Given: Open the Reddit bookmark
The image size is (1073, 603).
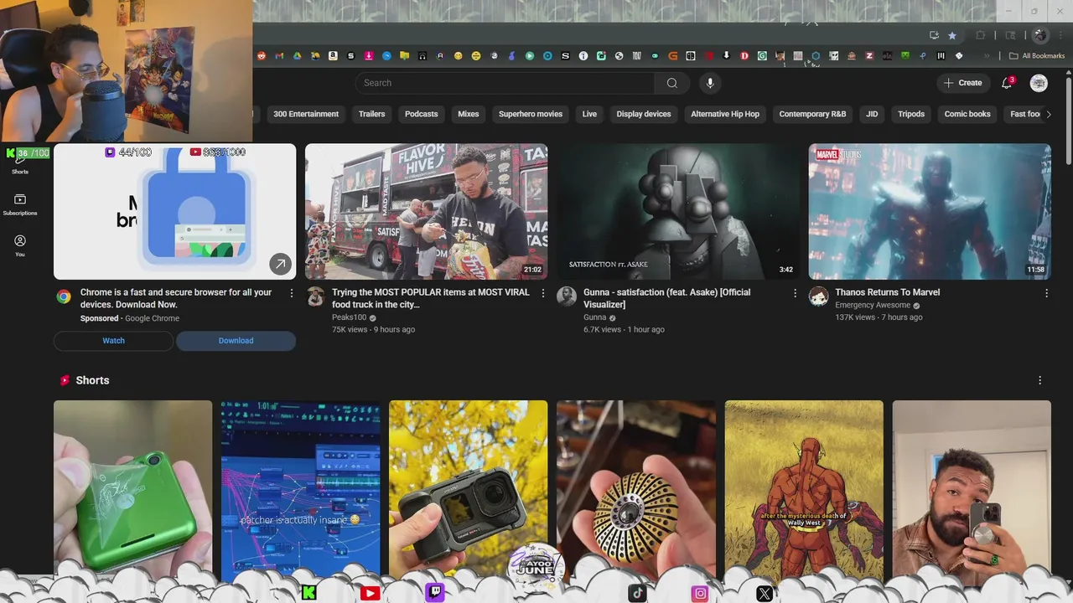Looking at the screenshot, I should click(x=262, y=56).
